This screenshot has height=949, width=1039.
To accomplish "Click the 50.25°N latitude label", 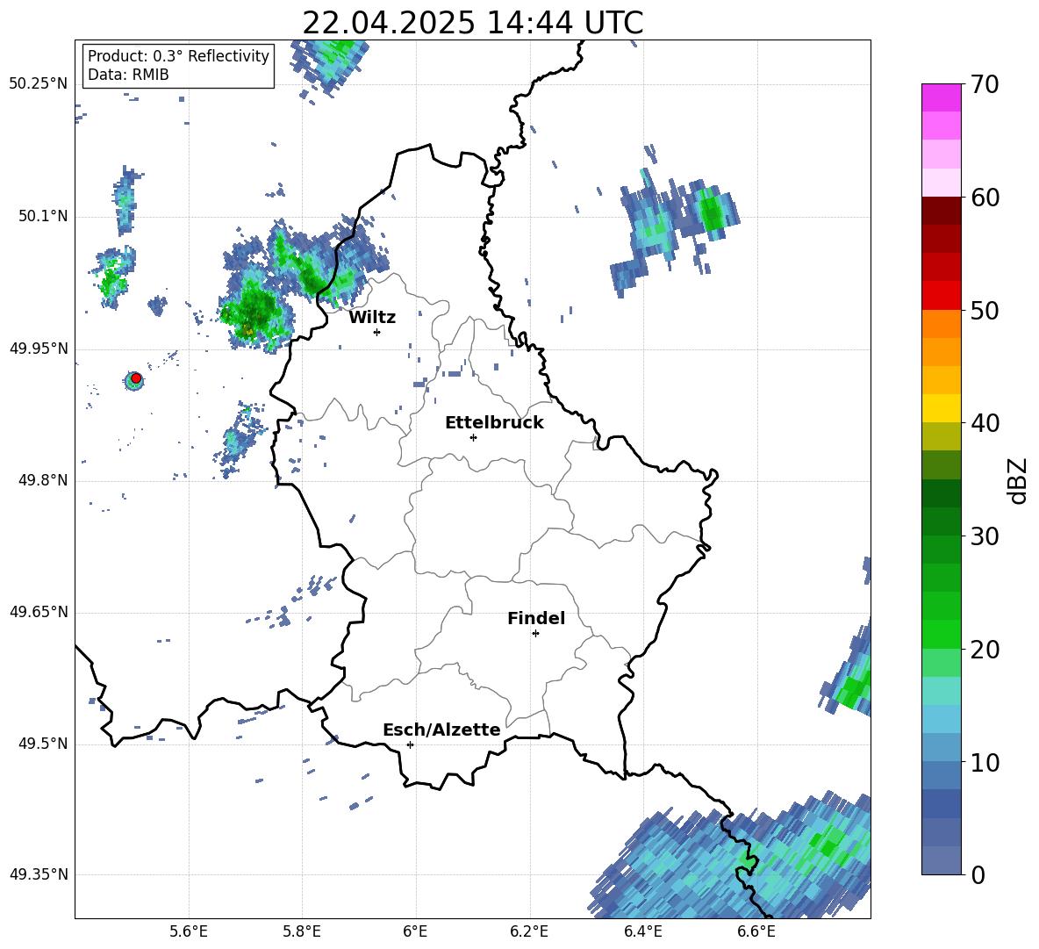I will pos(39,84).
